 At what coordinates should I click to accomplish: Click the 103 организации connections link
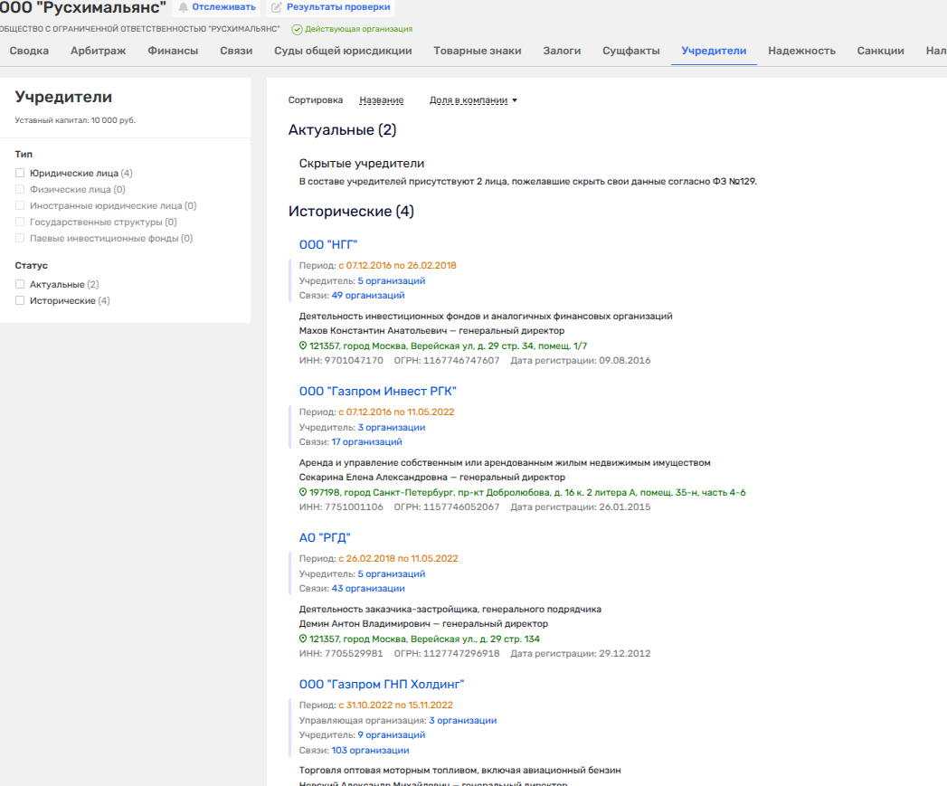[370, 751]
